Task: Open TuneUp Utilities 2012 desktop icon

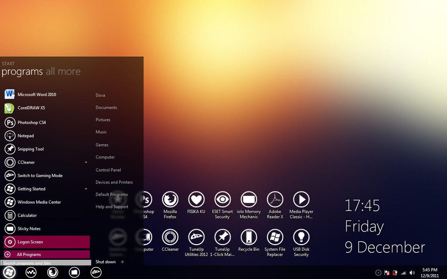Action: pyautogui.click(x=196, y=243)
